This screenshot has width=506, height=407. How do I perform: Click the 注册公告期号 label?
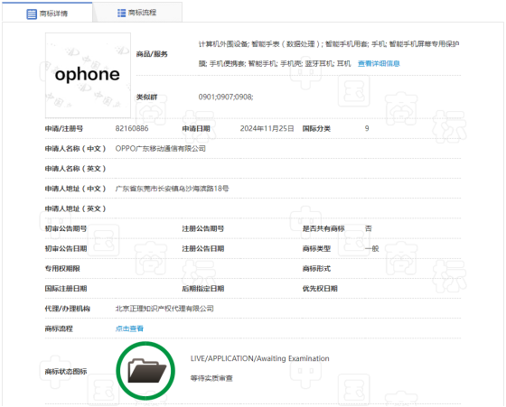pyautogui.click(x=203, y=228)
